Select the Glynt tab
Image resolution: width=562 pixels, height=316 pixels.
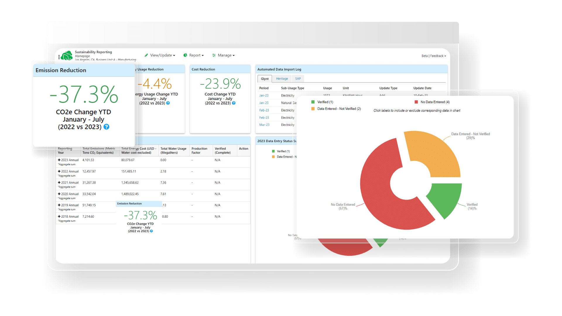tap(265, 79)
